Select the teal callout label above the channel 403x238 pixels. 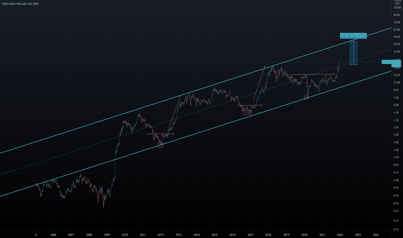(x=353, y=36)
